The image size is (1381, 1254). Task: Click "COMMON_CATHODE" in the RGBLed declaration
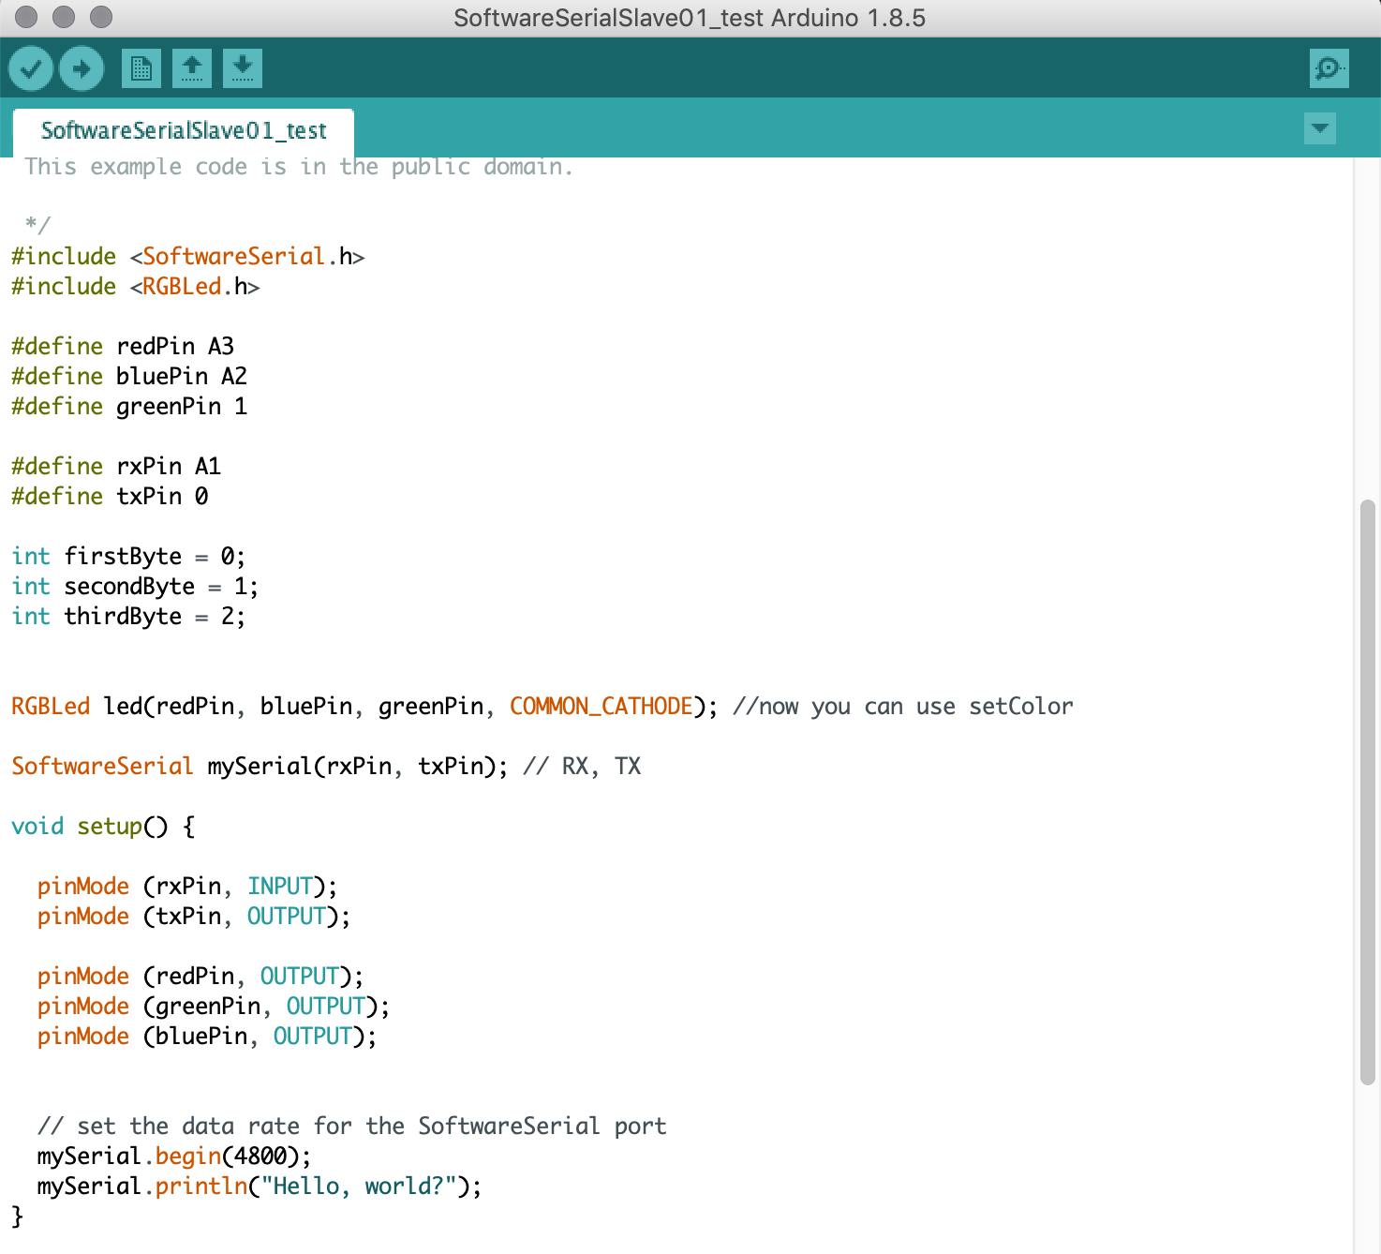coord(601,707)
